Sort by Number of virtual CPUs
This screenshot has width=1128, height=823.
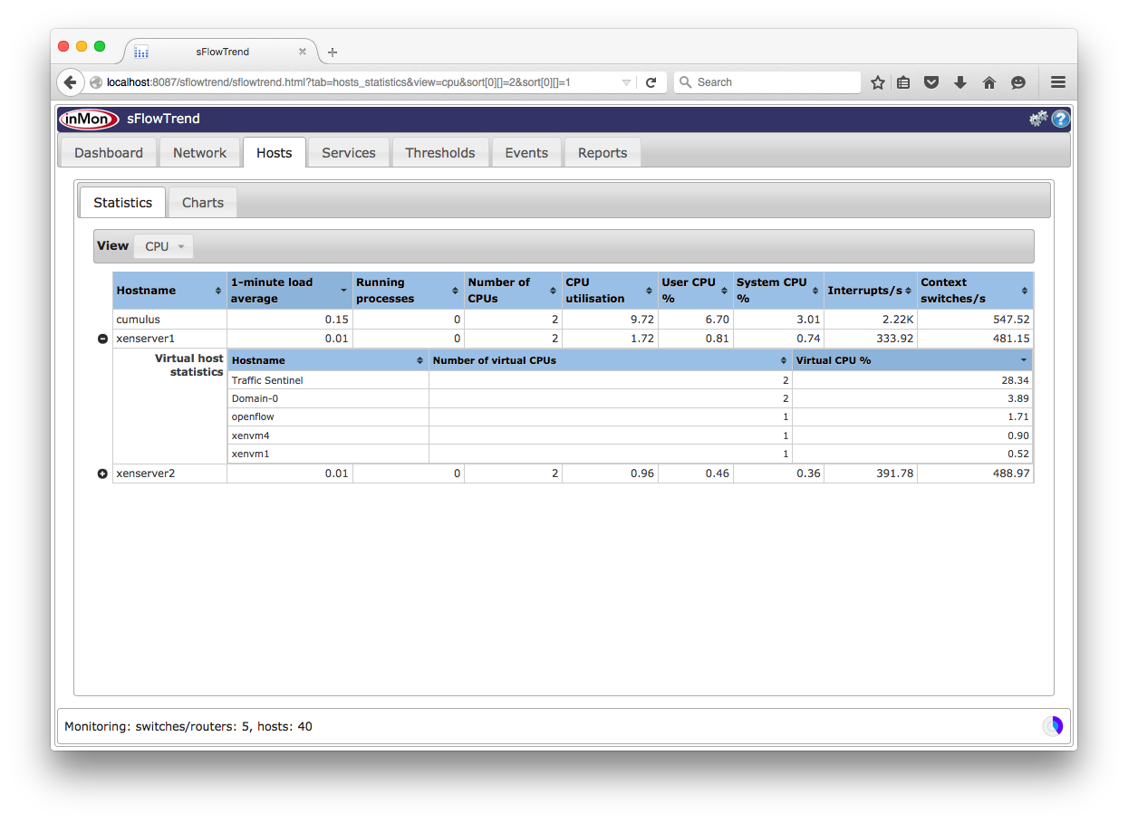tap(611, 360)
